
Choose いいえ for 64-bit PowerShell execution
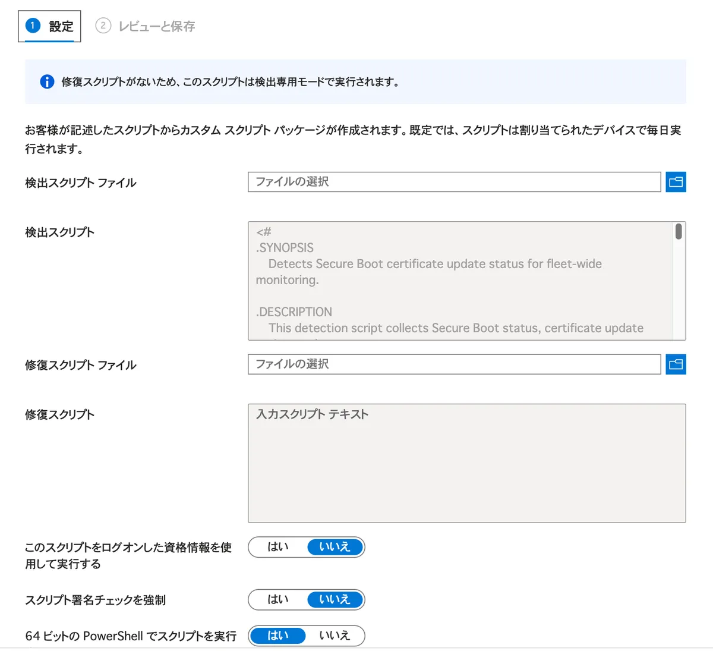(x=335, y=636)
